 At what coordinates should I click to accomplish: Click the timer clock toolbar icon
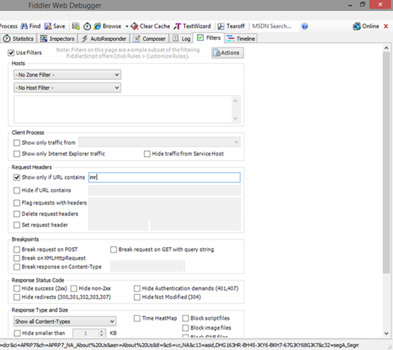tap(87, 26)
